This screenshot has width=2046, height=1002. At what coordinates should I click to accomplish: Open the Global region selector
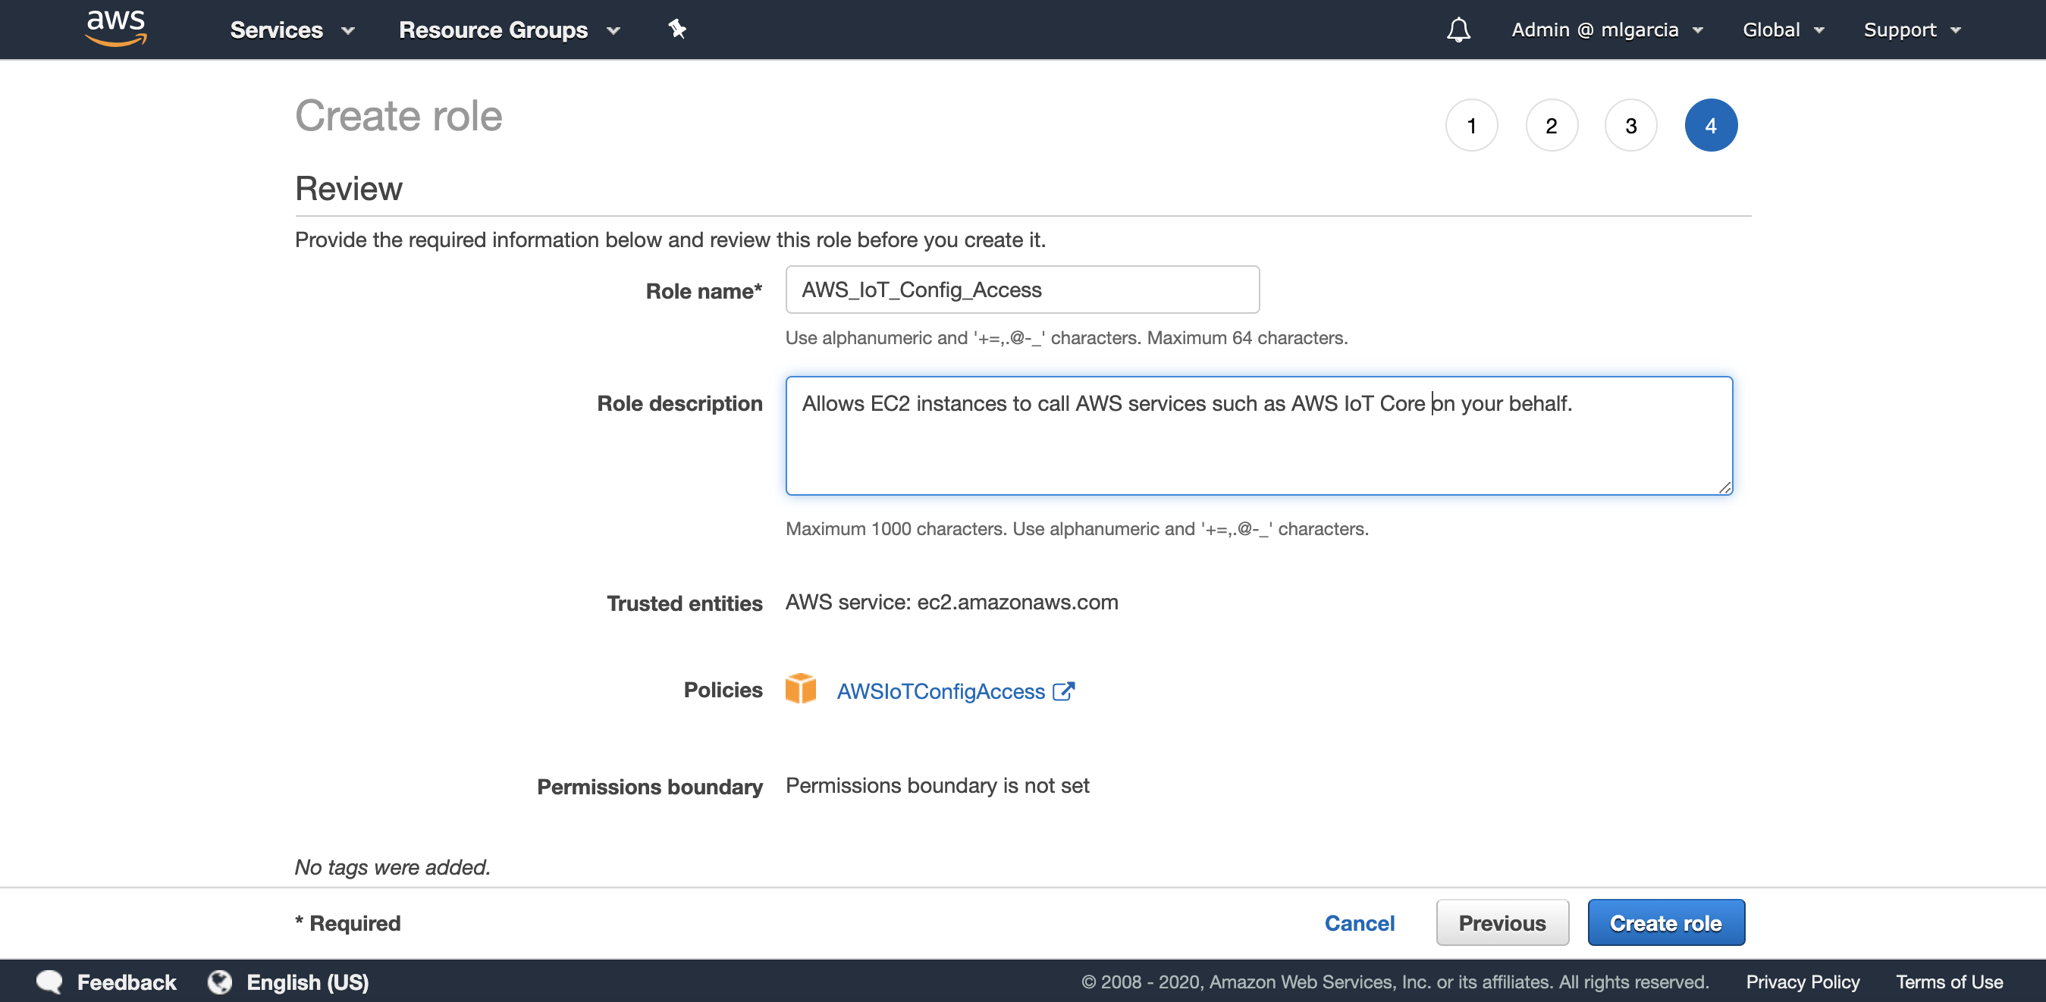1782,30
